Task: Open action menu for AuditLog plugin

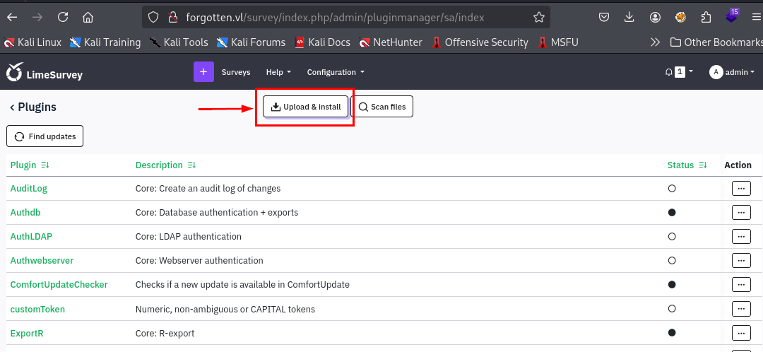Action: tap(740, 189)
